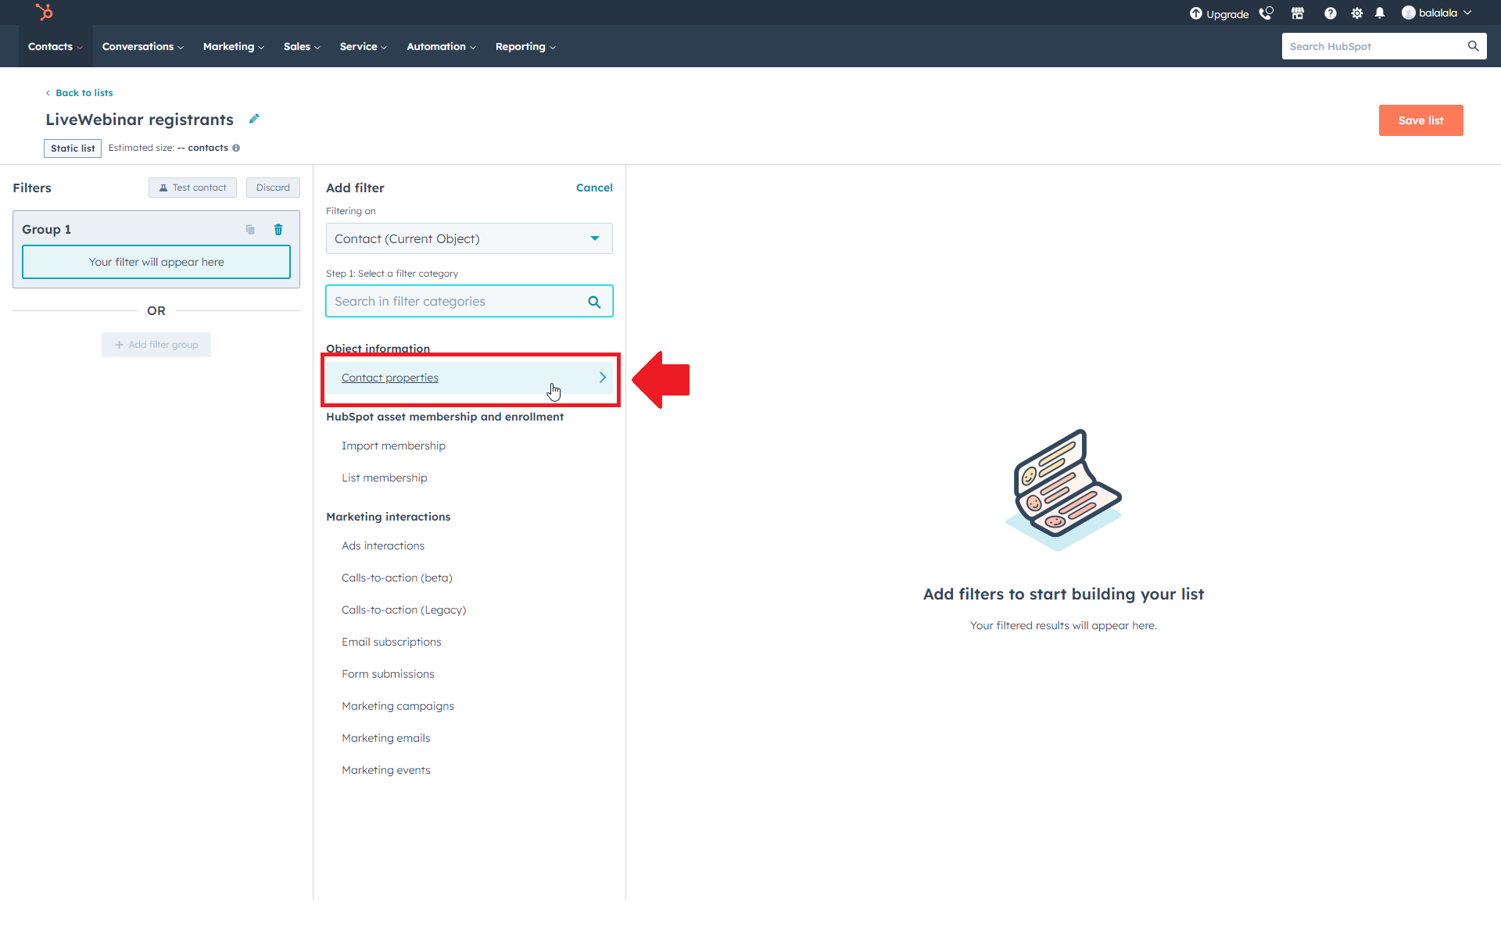This screenshot has height=938, width=1501.
Task: Open the marketplace icon
Action: click(1298, 13)
